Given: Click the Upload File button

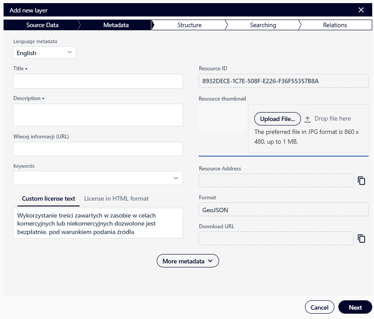Looking at the screenshot, I should 277,119.
